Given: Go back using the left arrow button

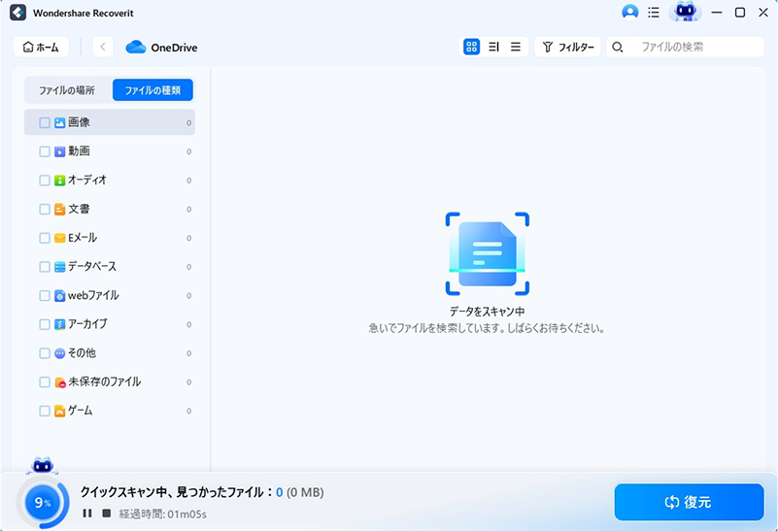Looking at the screenshot, I should click(104, 47).
